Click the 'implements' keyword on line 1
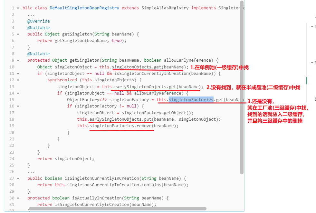 [203, 8]
